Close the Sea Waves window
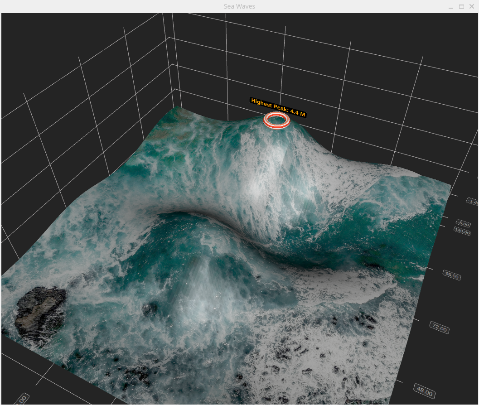Viewport: 479px width, 405px height. coord(472,6)
